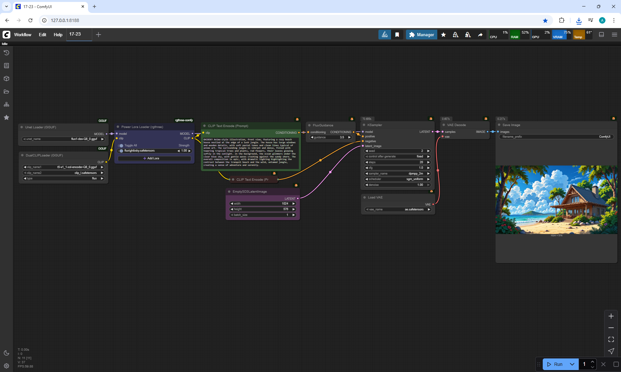Open the vae_name ae.safetensors selector
The height and width of the screenshot is (372, 621).
pos(398,209)
